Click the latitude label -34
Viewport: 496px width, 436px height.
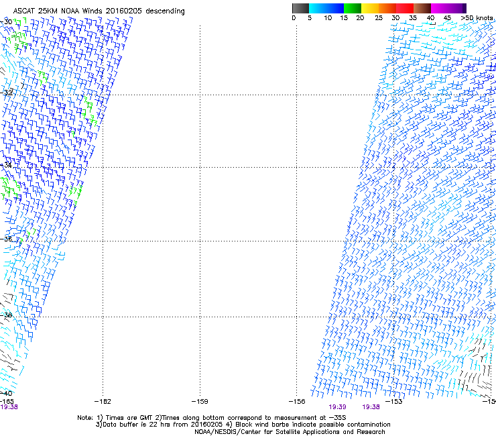6,165
